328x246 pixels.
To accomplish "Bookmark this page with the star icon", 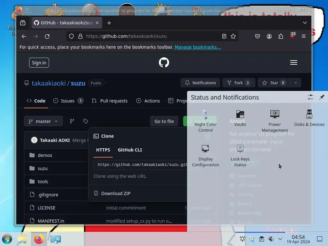I will pyautogui.click(x=233, y=37).
